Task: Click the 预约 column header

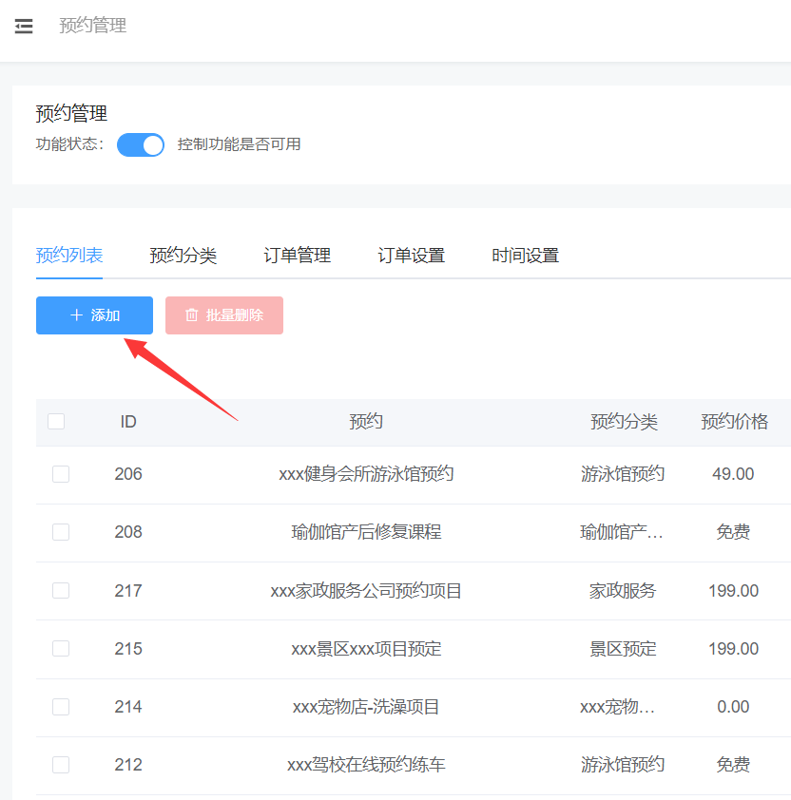Action: (x=366, y=422)
